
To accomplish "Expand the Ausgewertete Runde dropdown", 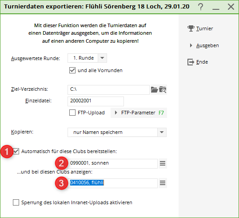I will tap(102, 58).
